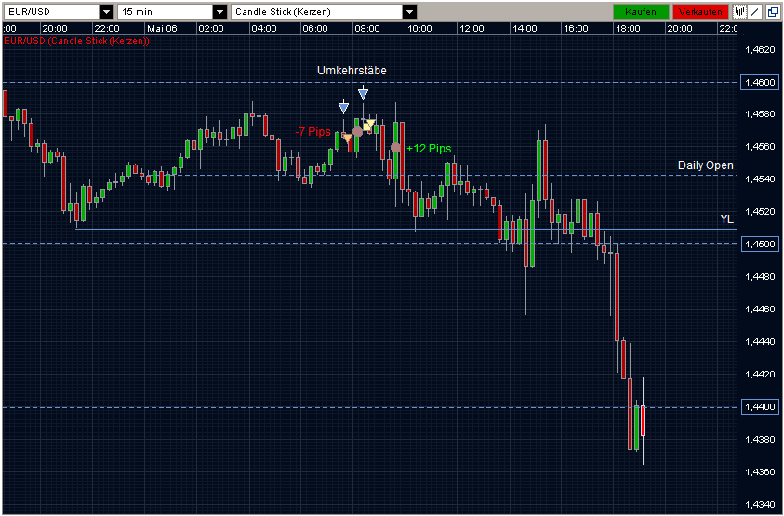This screenshot has height=516, width=784.
Task: Click the Mai 06 date label
Action: (162, 29)
